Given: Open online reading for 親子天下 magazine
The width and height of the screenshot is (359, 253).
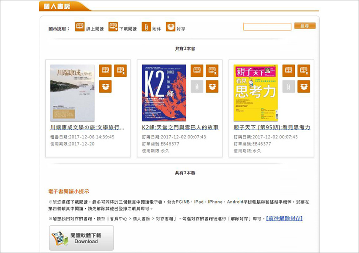Looking at the screenshot, I should pos(288,71).
